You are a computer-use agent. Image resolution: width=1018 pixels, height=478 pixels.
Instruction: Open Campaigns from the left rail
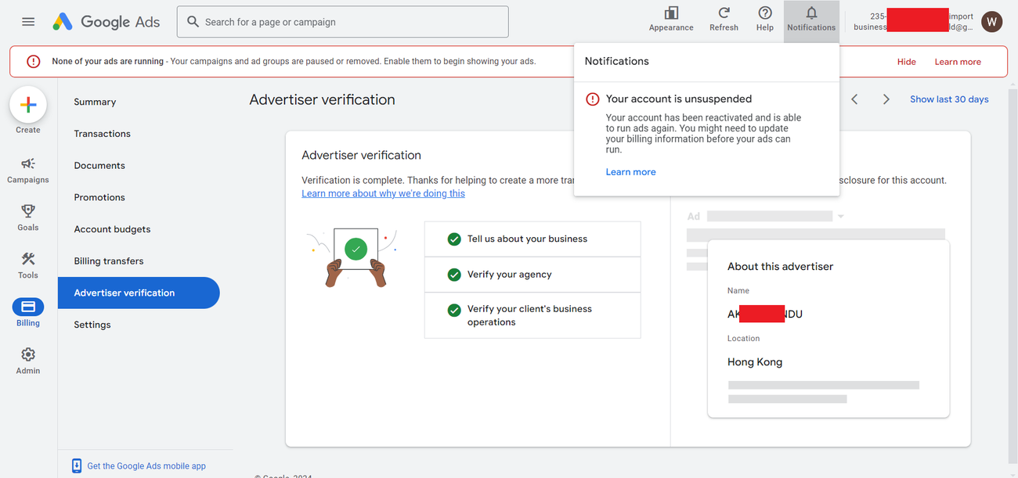click(x=28, y=169)
